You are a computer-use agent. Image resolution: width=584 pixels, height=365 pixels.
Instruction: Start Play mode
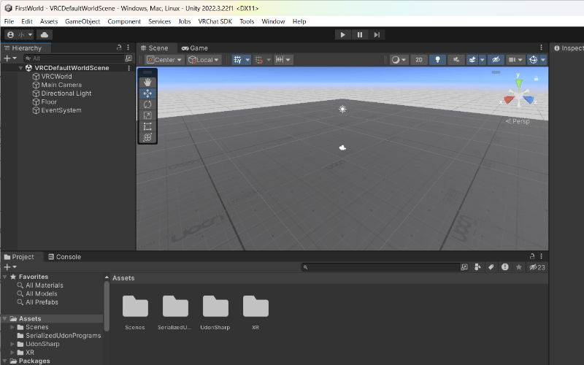(342, 34)
